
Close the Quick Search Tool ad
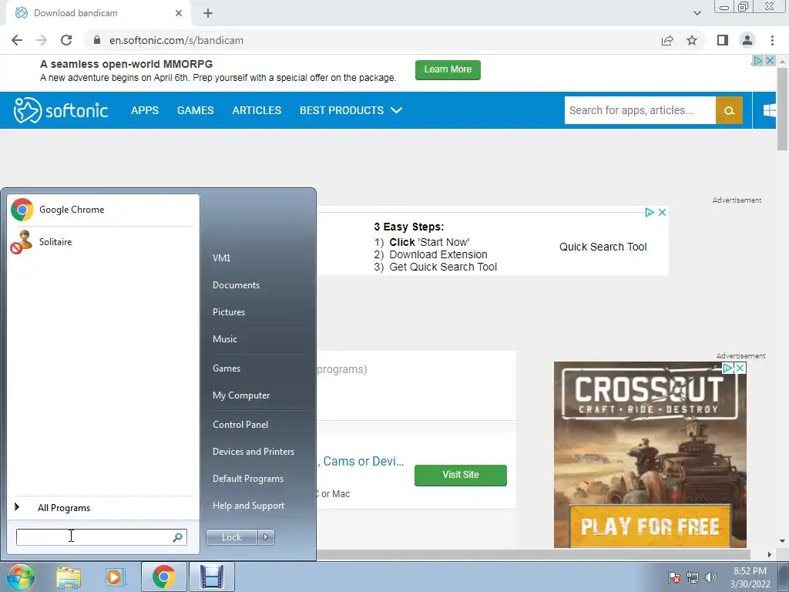coord(662,213)
